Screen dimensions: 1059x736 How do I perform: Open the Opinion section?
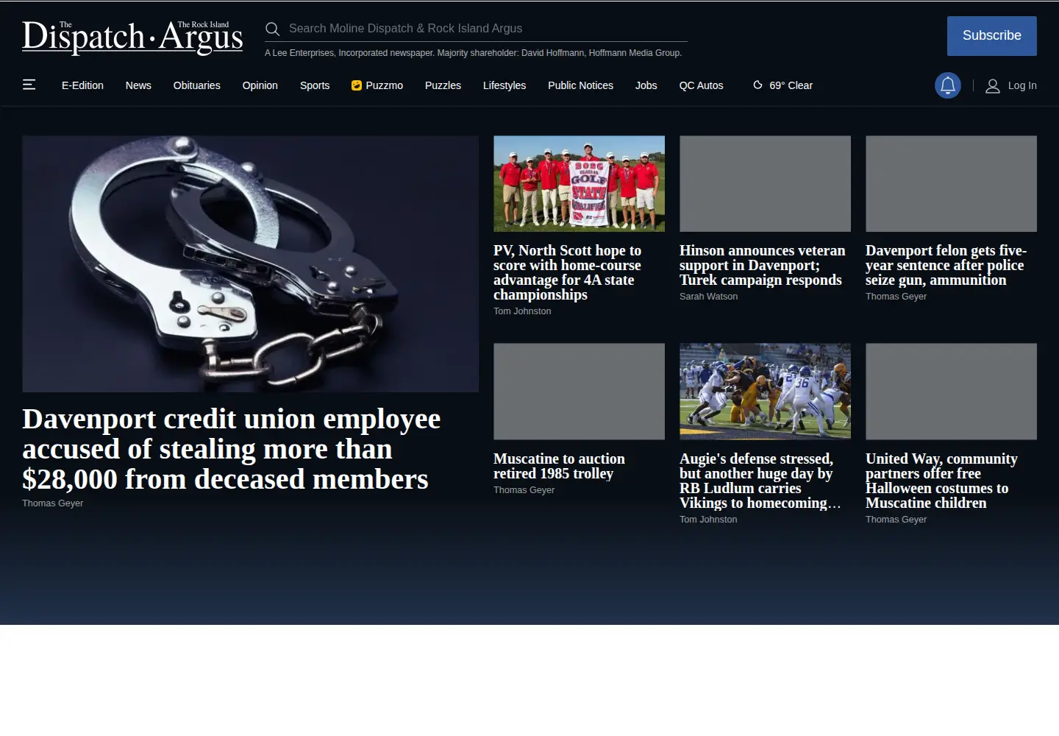[260, 85]
